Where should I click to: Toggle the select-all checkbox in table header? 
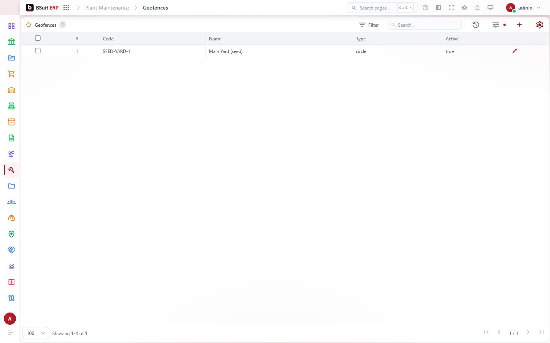click(x=38, y=38)
